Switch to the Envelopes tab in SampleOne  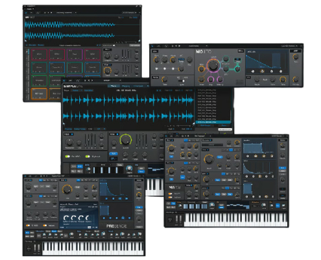pos(138,86)
